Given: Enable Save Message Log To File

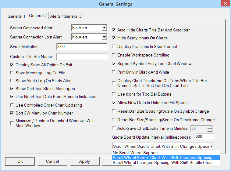Looking at the screenshot, I should (12, 73).
